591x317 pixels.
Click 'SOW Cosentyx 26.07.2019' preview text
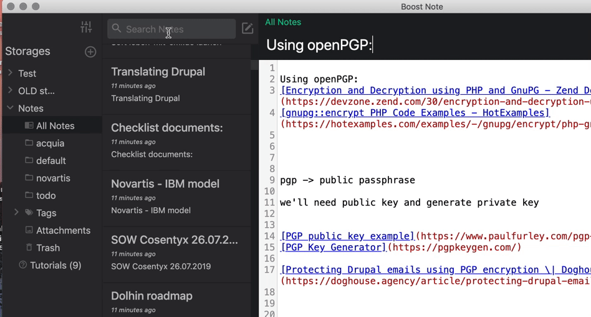coord(161,266)
